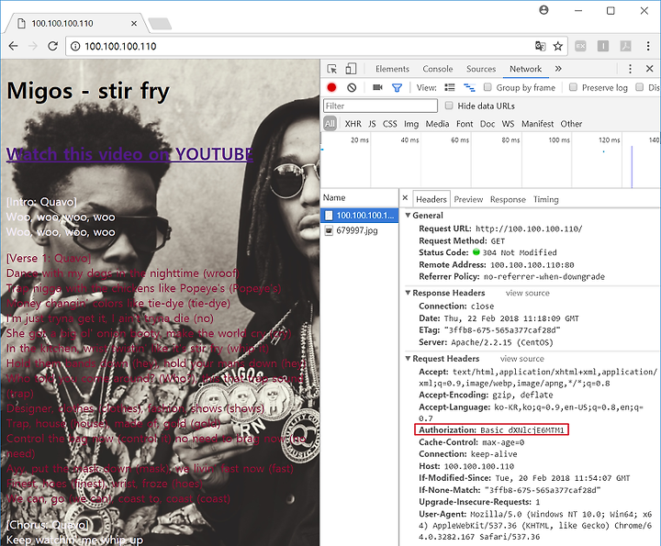The width and height of the screenshot is (661, 546).
Task: Enable the Group by frame checkbox
Action: pos(487,87)
